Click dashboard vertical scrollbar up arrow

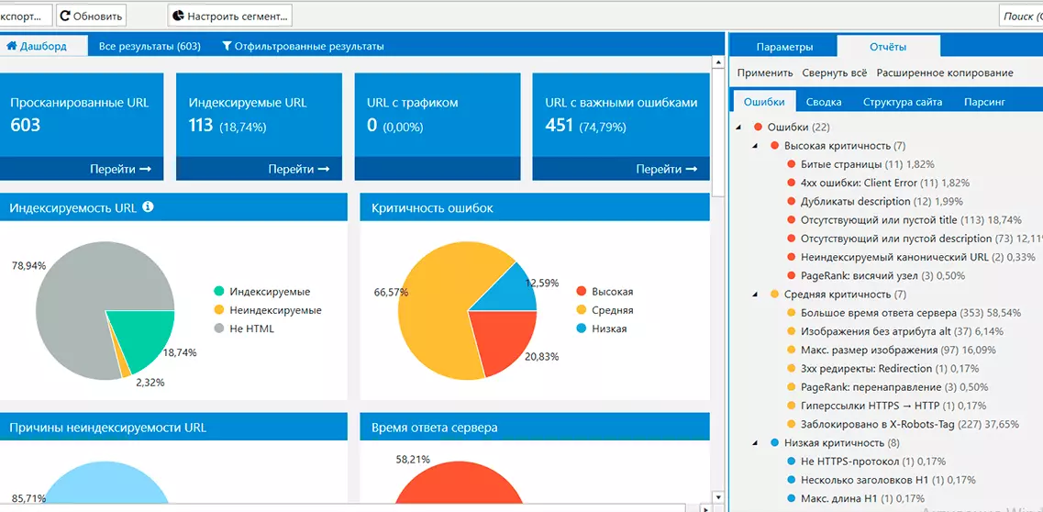pyautogui.click(x=717, y=62)
